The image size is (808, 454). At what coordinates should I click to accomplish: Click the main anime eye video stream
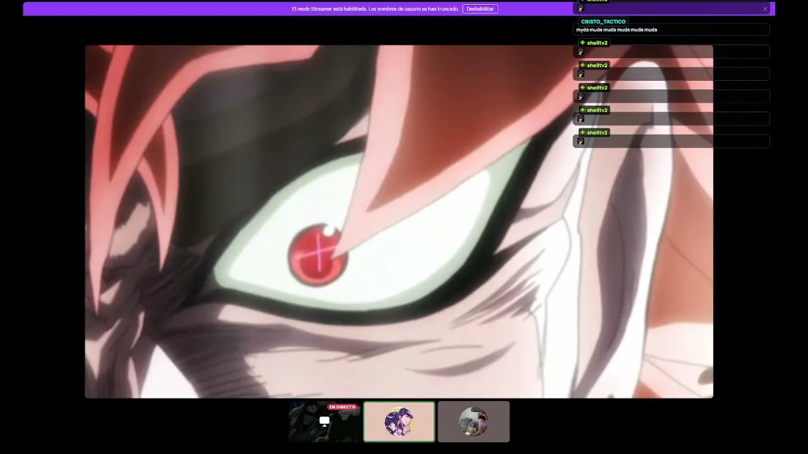click(x=399, y=221)
